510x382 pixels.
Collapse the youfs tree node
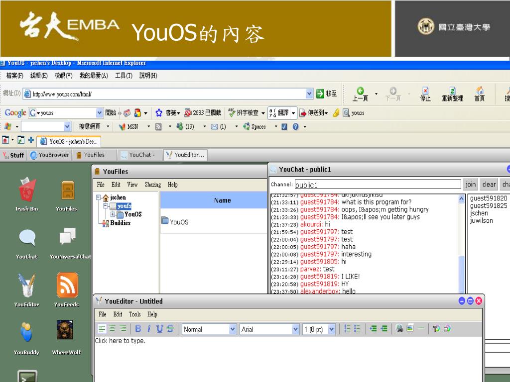pos(106,206)
